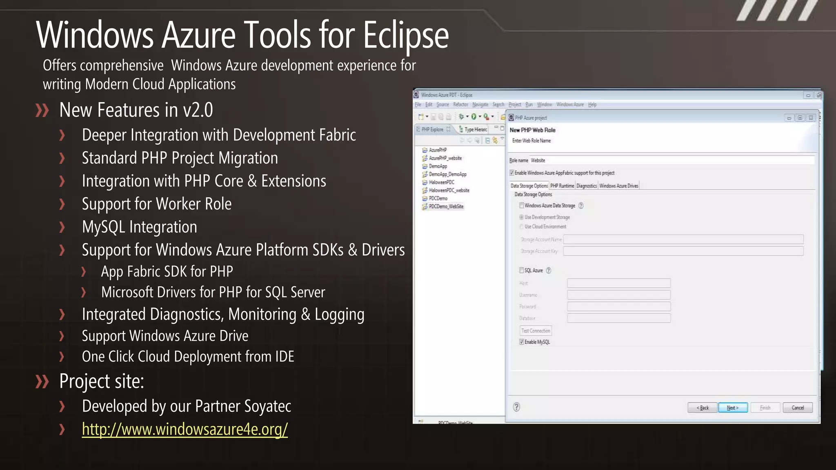Viewport: 836px width, 470px height.
Task: Click the HaloweenPDC folder icon
Action: point(425,182)
